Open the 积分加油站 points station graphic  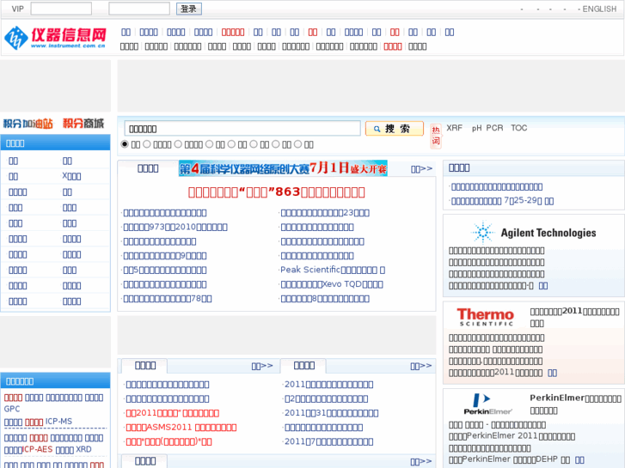pyautogui.click(x=28, y=124)
